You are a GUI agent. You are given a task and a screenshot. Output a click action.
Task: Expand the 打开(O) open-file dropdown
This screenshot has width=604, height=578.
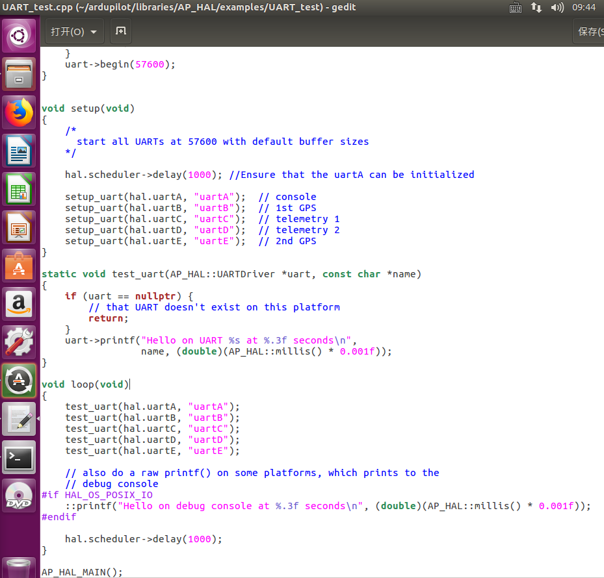(x=73, y=31)
